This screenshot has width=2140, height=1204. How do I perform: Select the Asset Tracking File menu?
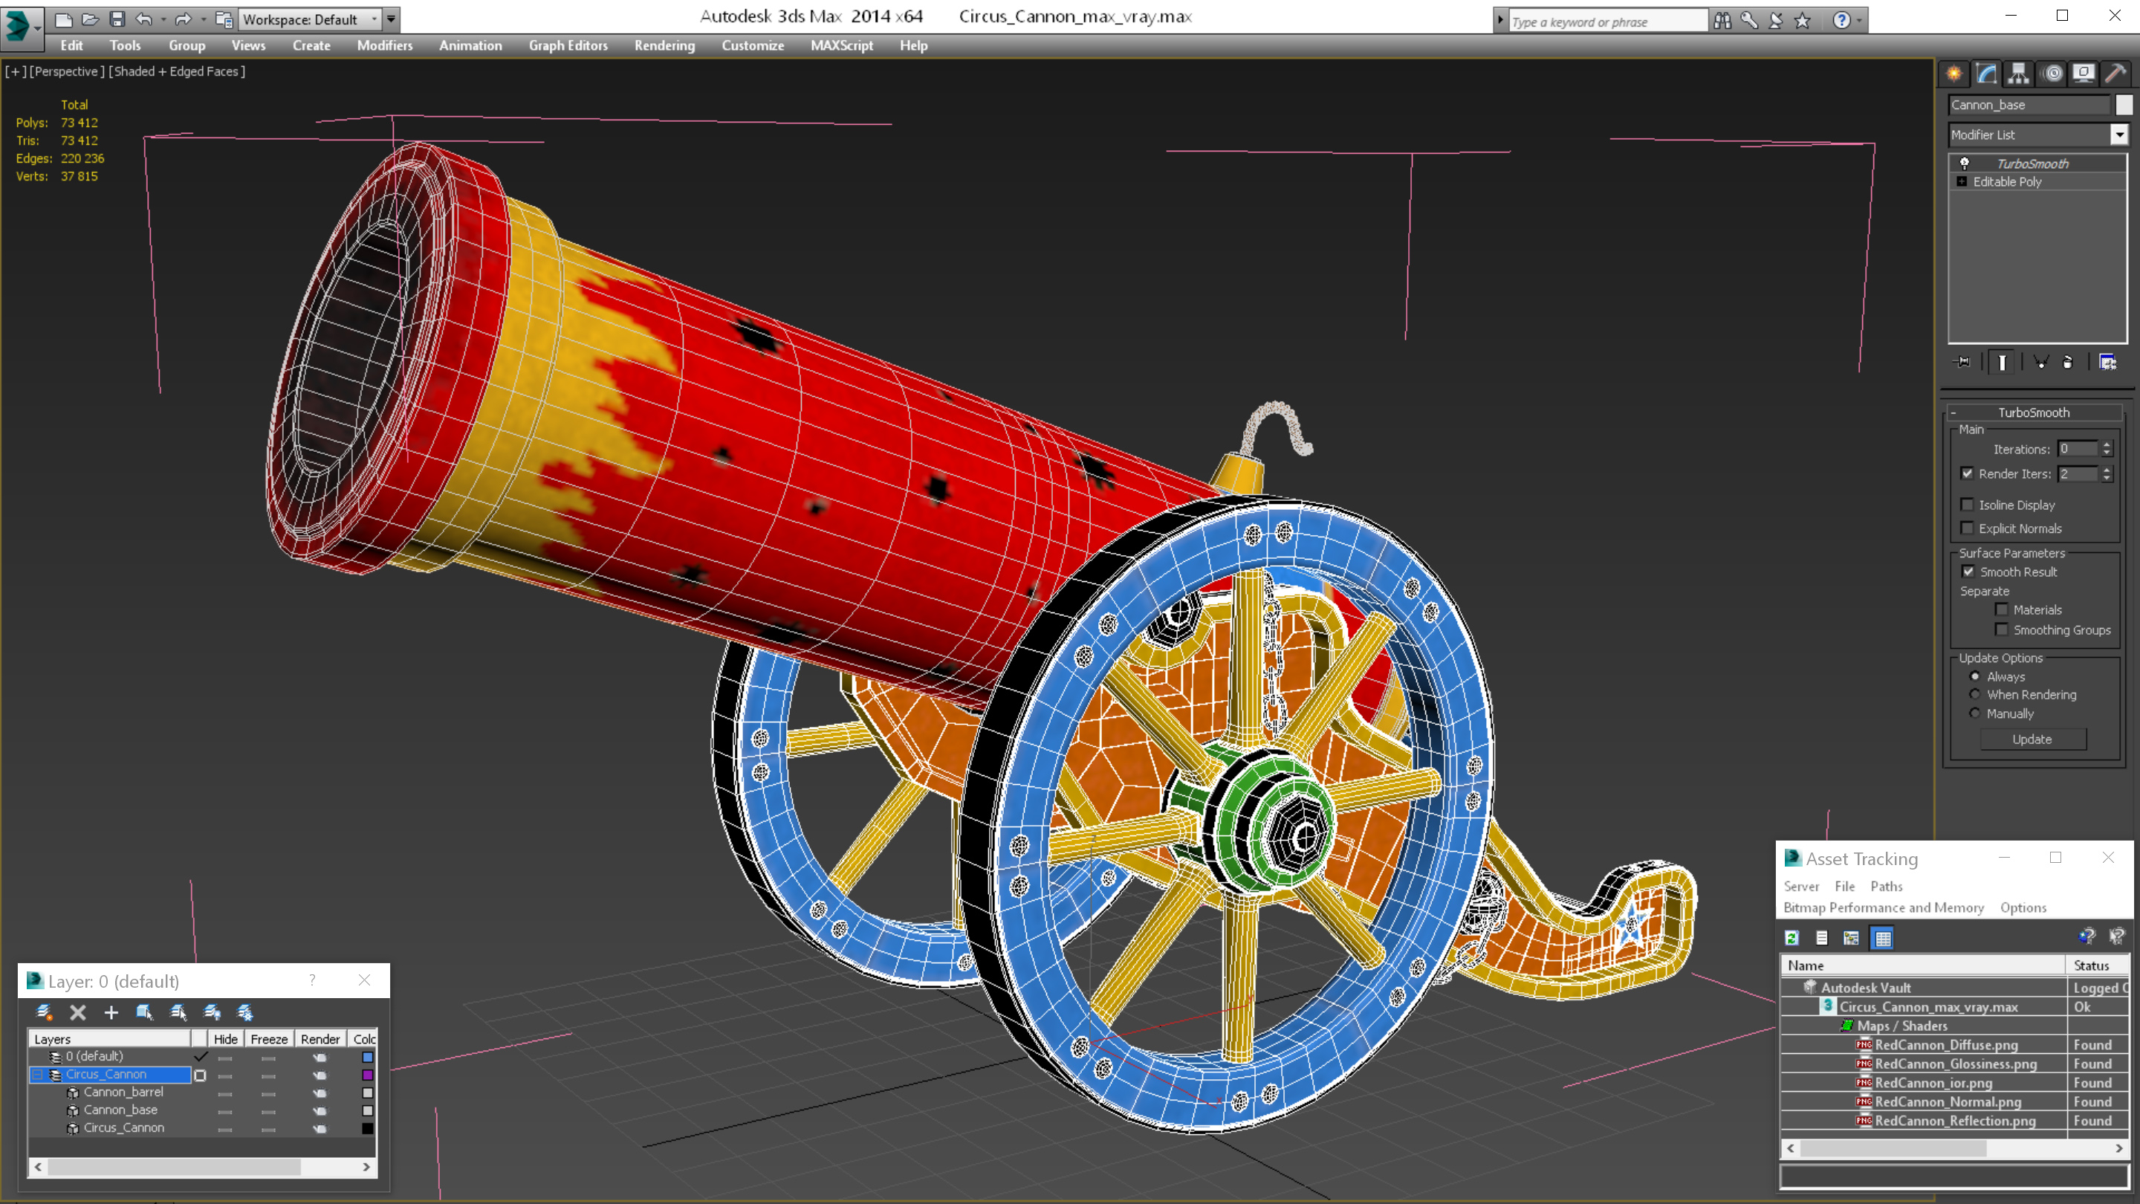pyautogui.click(x=1844, y=887)
